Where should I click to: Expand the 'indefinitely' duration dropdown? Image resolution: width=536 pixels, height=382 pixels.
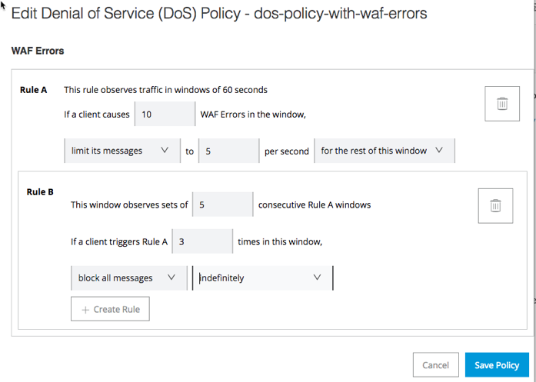coord(261,277)
